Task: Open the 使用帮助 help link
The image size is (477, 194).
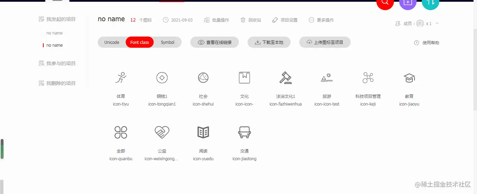Action: [431, 43]
